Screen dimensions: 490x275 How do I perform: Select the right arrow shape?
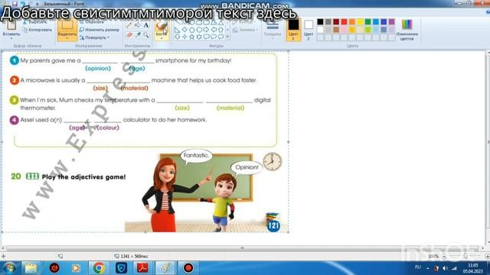click(x=206, y=30)
